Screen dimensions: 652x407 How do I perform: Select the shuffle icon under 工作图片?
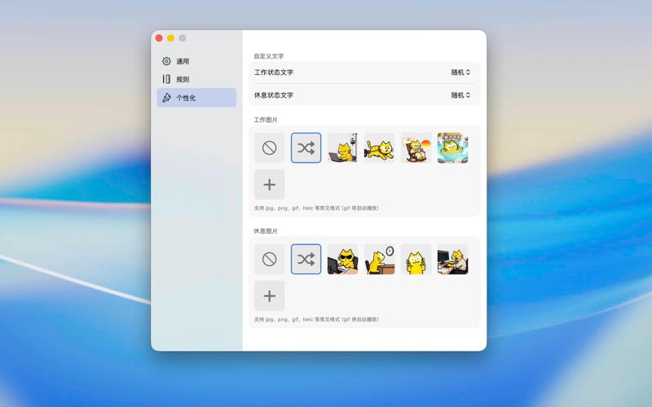tap(306, 148)
